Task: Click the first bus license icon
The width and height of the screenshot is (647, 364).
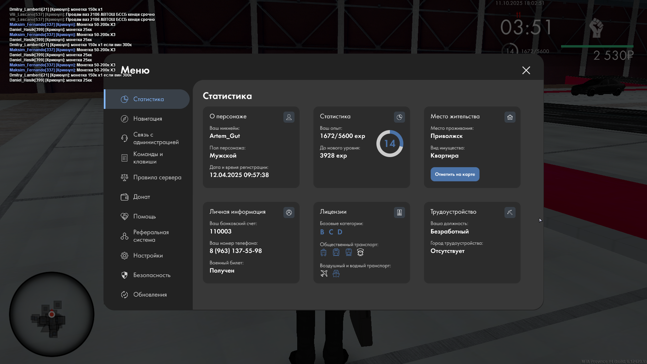Action: tap(323, 252)
